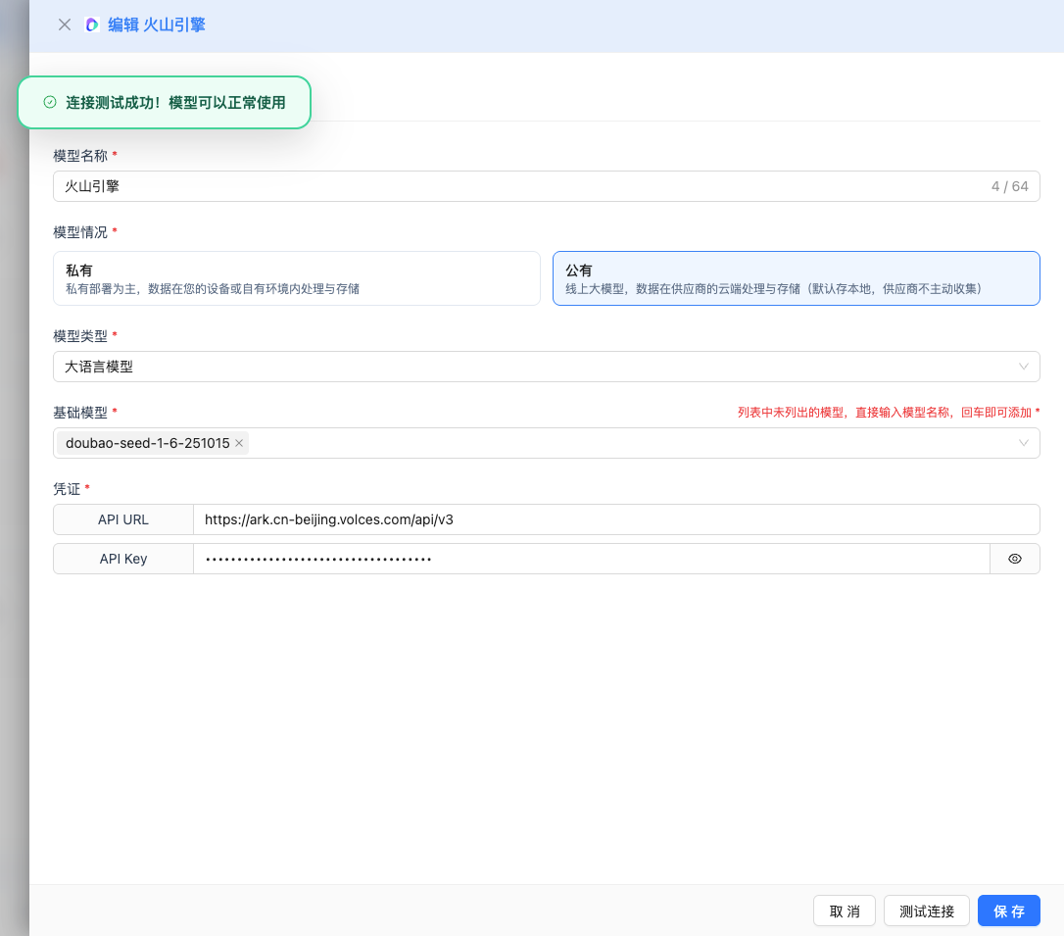Image resolution: width=1064 pixels, height=936 pixels.
Task: Click the red hint text above 基础模型
Action: point(888,413)
